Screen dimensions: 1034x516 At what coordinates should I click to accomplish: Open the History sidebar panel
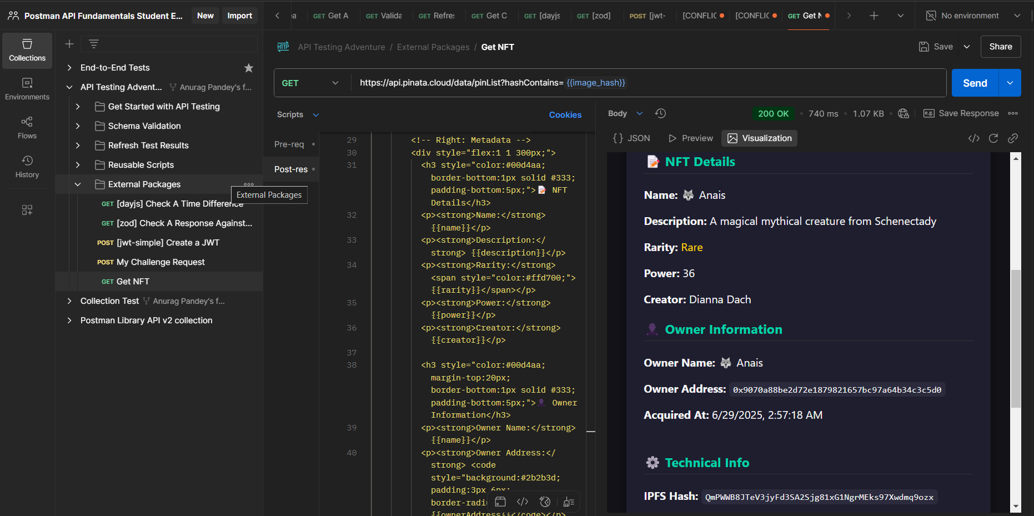[27, 167]
